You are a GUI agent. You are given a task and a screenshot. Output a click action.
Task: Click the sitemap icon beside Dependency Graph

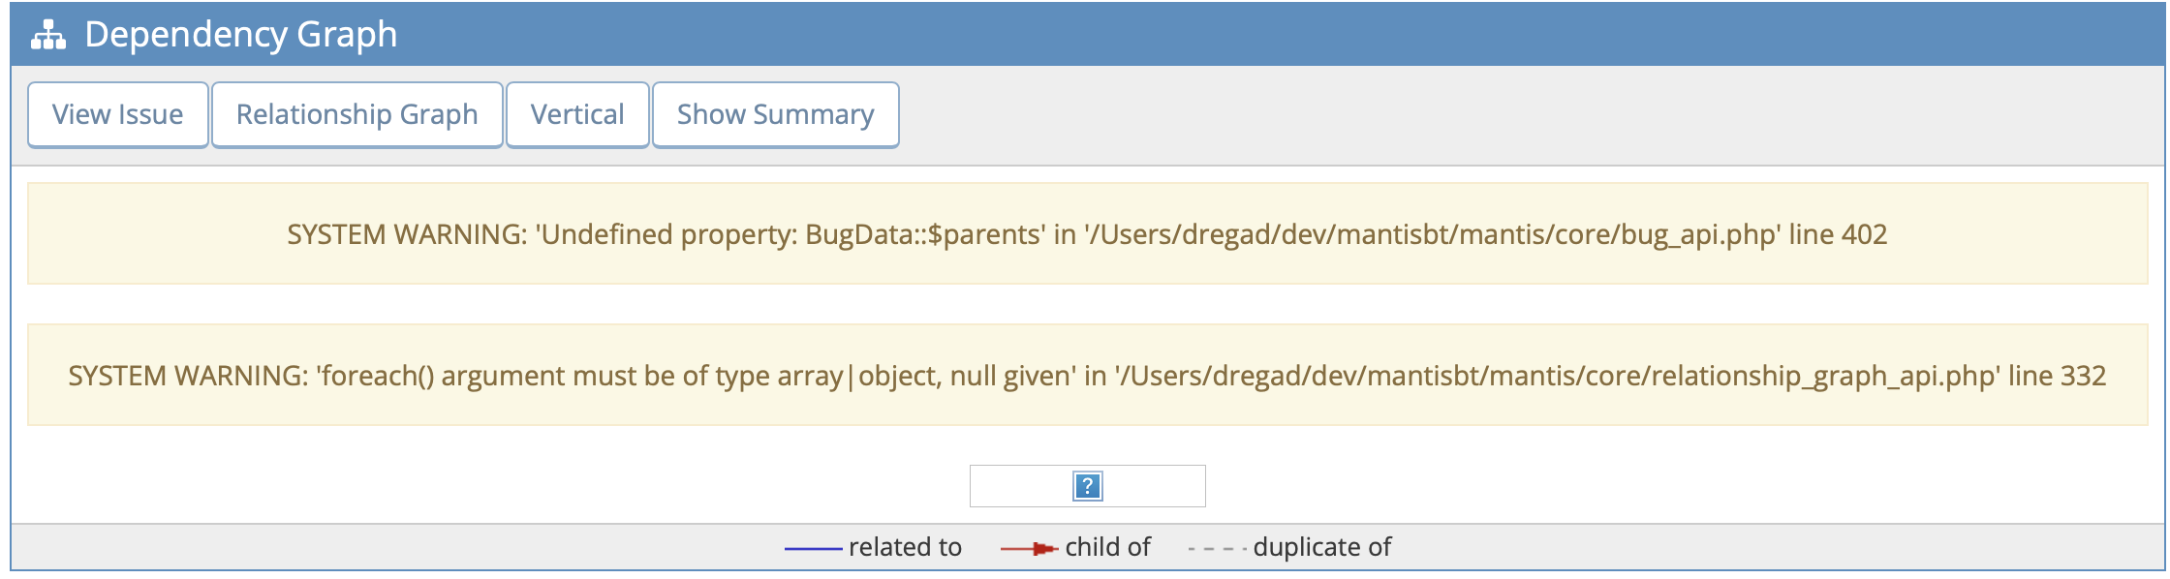48,35
